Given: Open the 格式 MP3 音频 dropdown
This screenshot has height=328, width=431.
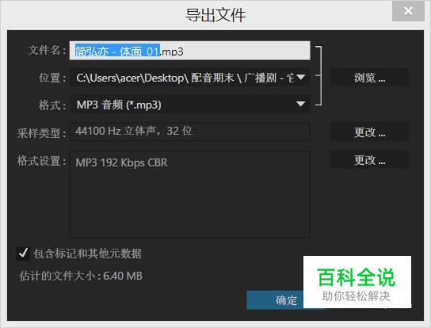Looking at the screenshot, I should [189, 105].
